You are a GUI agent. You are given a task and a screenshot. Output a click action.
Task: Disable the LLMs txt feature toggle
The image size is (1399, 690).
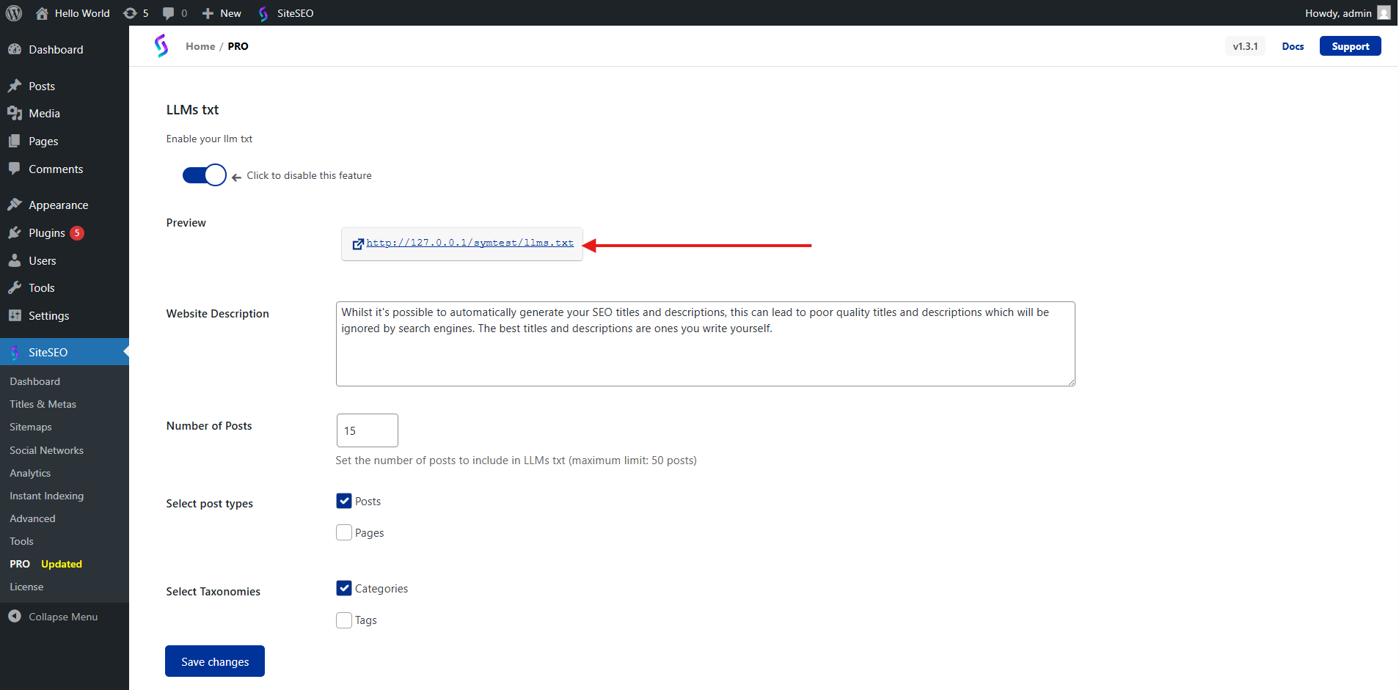click(204, 175)
